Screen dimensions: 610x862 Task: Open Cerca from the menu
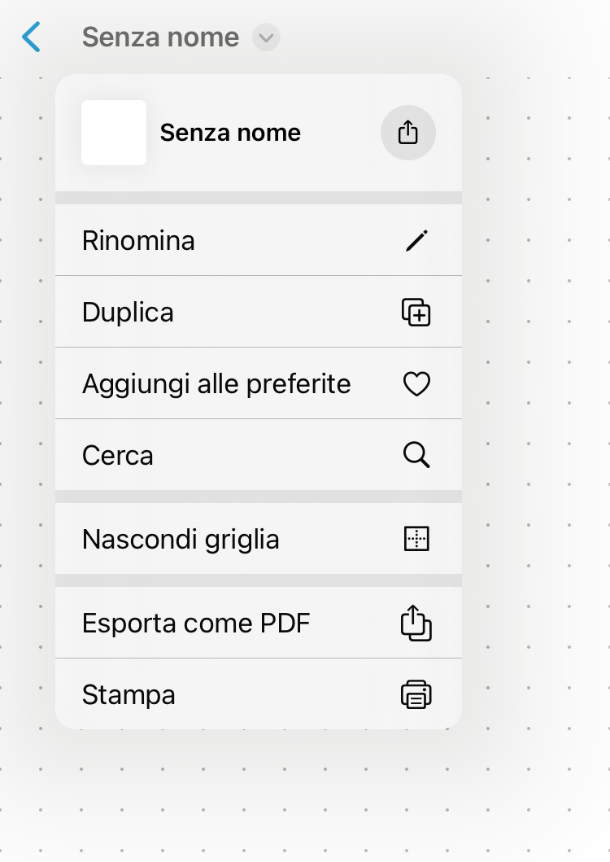(x=118, y=456)
